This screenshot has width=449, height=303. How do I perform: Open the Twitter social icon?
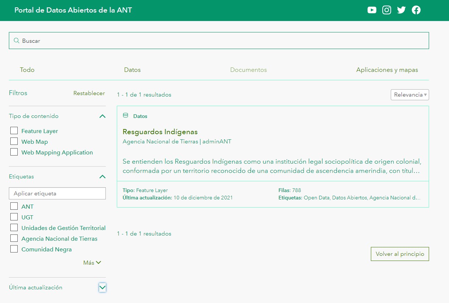tap(401, 10)
